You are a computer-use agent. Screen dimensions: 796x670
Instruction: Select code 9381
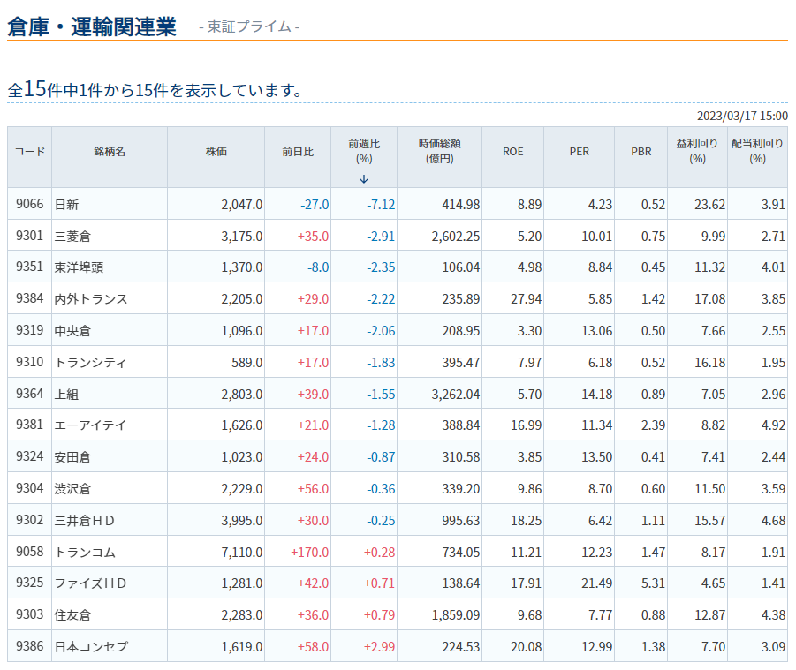[29, 425]
